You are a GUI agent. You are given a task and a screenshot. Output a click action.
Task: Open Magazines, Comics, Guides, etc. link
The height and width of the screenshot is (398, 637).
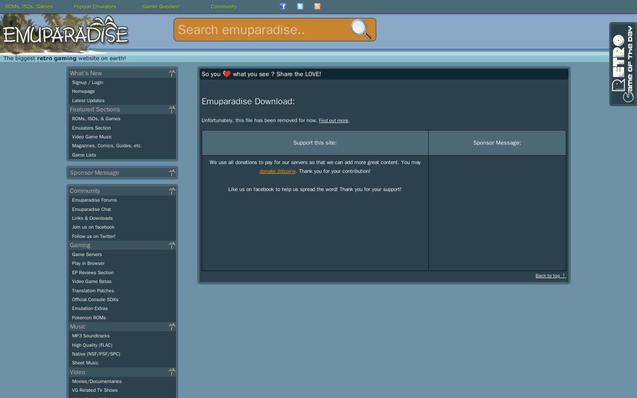(107, 145)
